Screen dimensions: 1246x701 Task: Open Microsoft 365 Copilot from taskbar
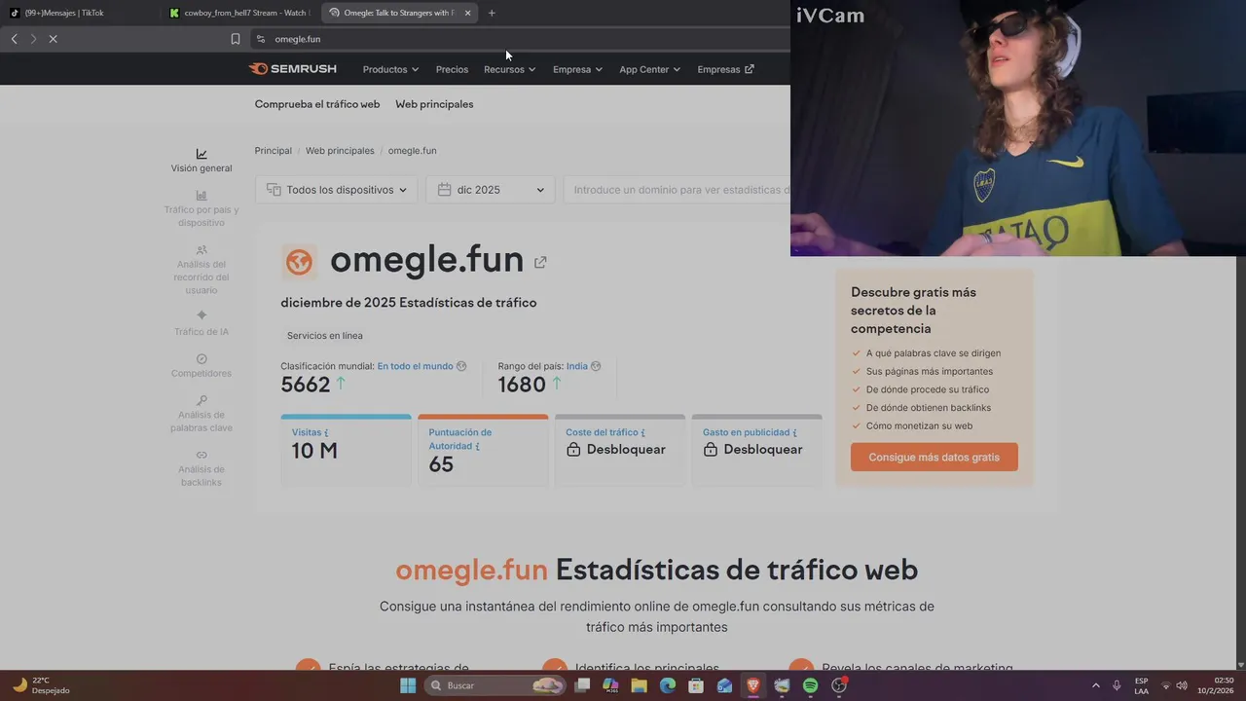(610, 685)
